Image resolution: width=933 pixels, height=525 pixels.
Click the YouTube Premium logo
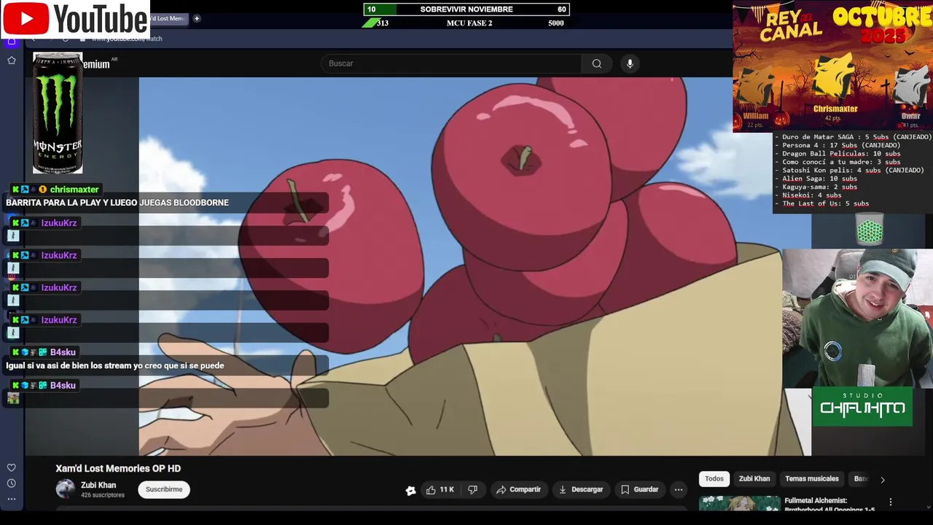tap(95, 64)
